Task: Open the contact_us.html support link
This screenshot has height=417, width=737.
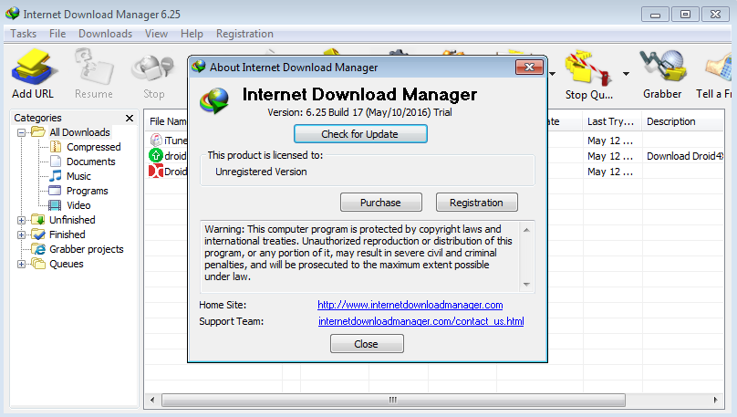Action: pyautogui.click(x=420, y=321)
